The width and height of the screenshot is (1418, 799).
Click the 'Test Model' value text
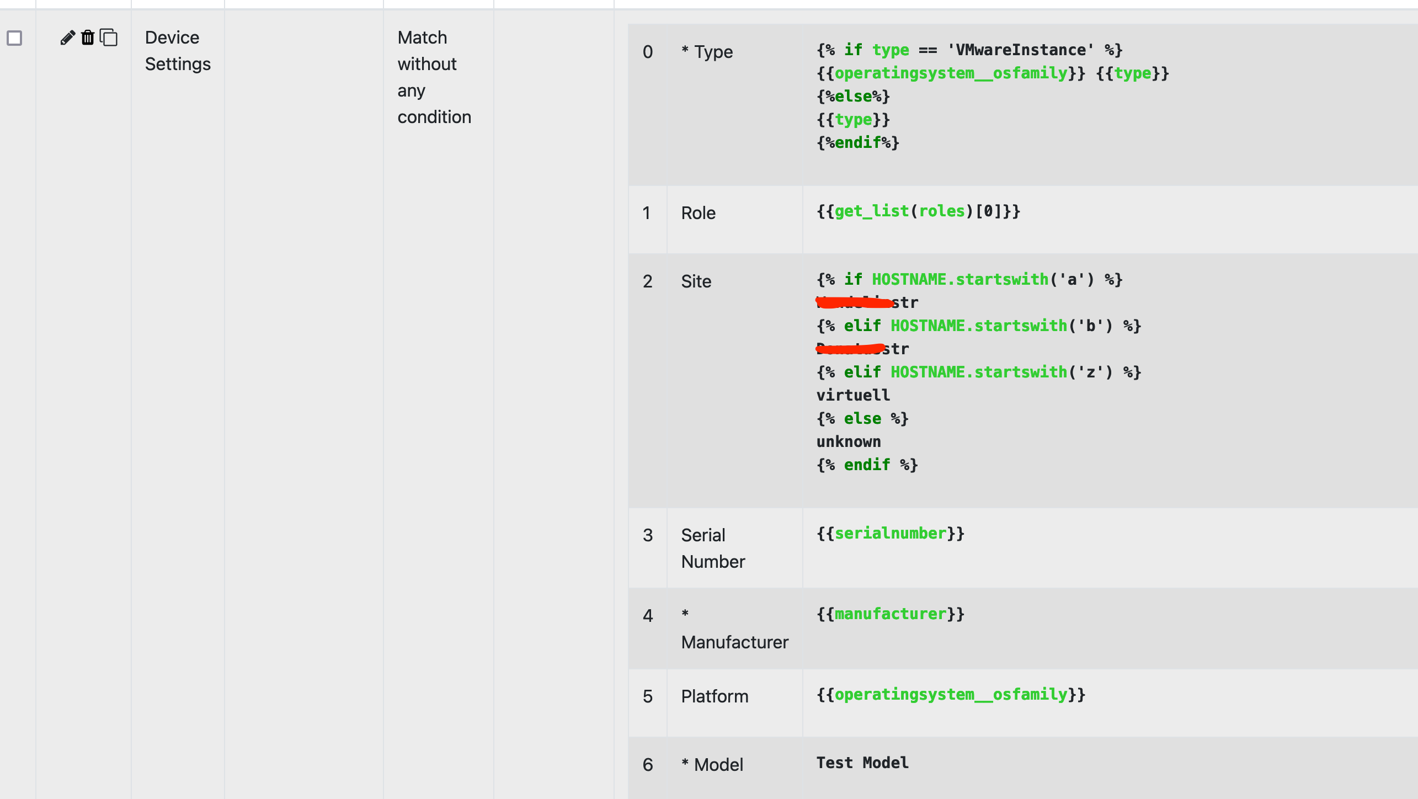point(862,763)
